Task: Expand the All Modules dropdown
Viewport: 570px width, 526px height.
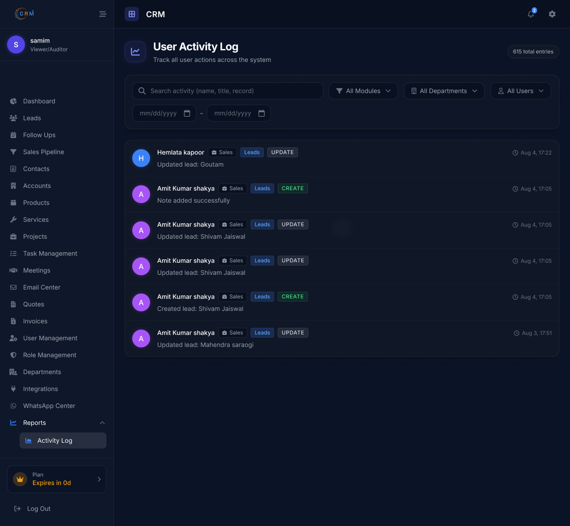Action: [363, 91]
